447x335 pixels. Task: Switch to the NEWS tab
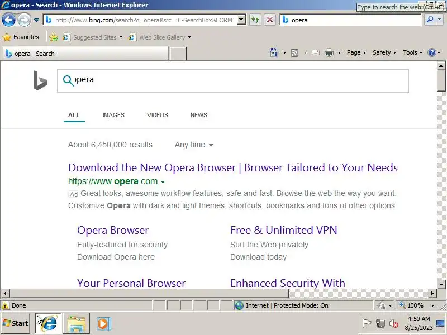[199, 115]
